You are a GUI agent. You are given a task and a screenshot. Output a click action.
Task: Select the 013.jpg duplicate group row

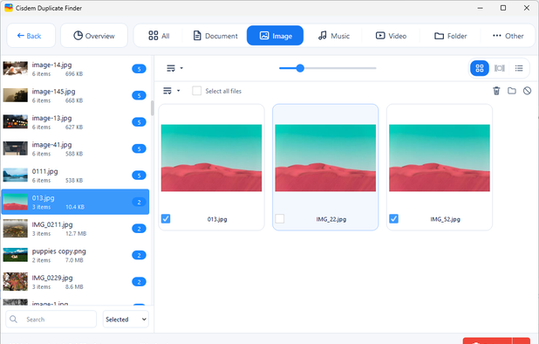point(75,202)
